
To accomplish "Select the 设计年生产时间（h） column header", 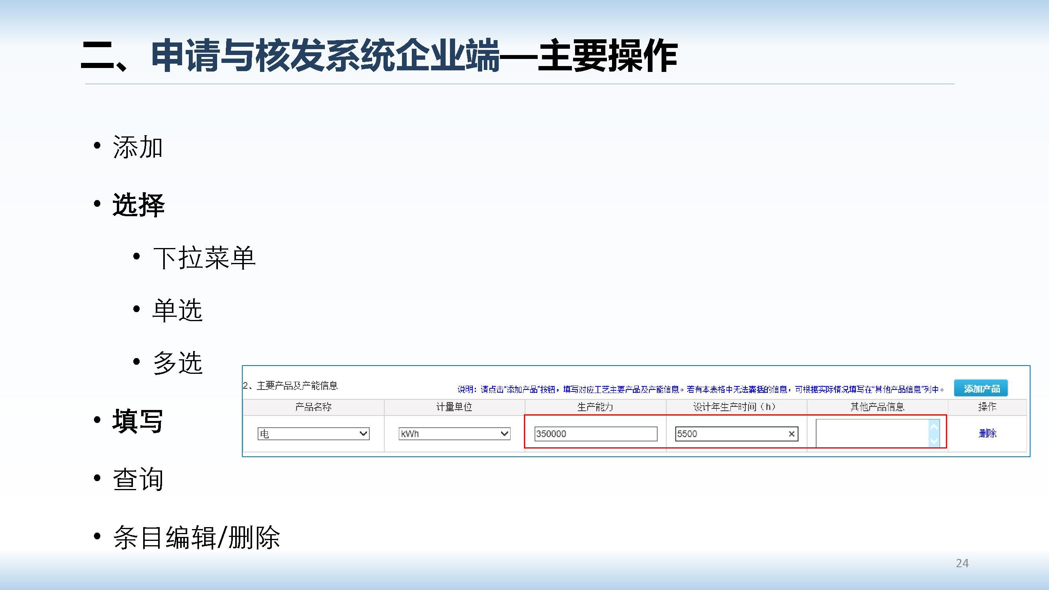I will tap(736, 407).
